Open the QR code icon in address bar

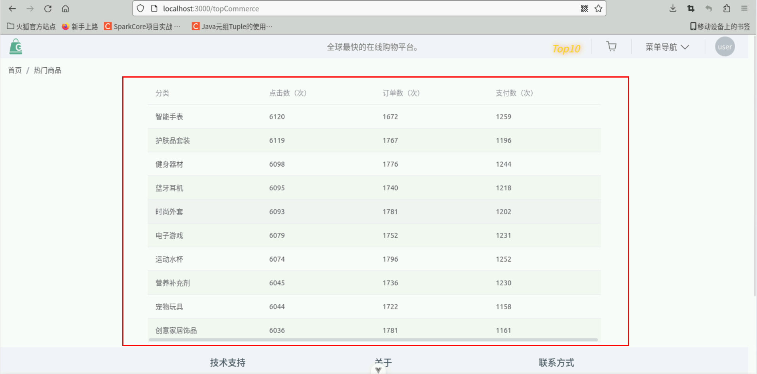coord(584,8)
